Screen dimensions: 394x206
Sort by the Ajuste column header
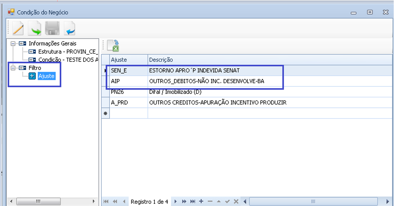click(x=128, y=60)
